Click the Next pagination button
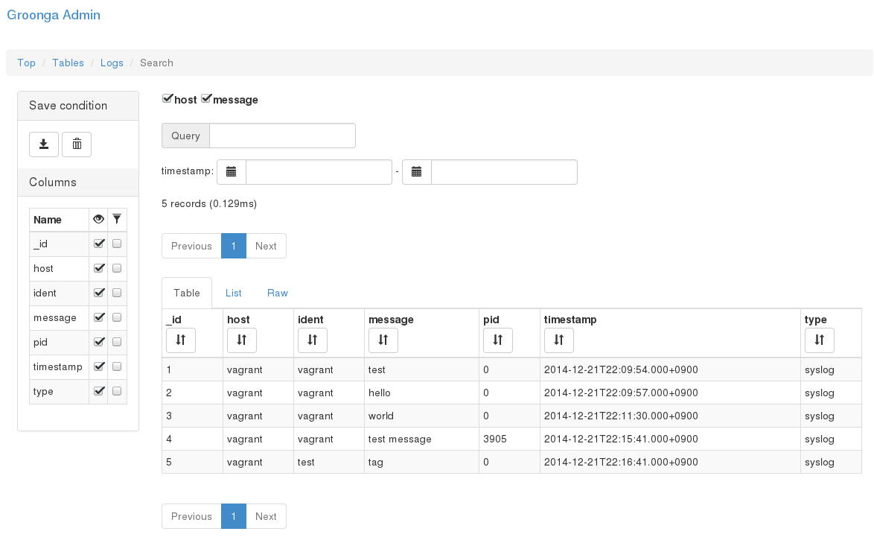Screen dimensions: 874x543 coord(266,246)
